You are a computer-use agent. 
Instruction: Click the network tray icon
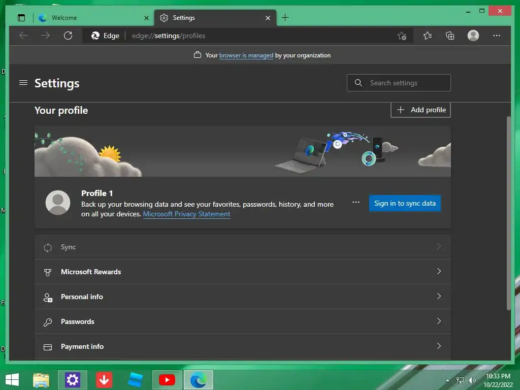pyautogui.click(x=460, y=380)
